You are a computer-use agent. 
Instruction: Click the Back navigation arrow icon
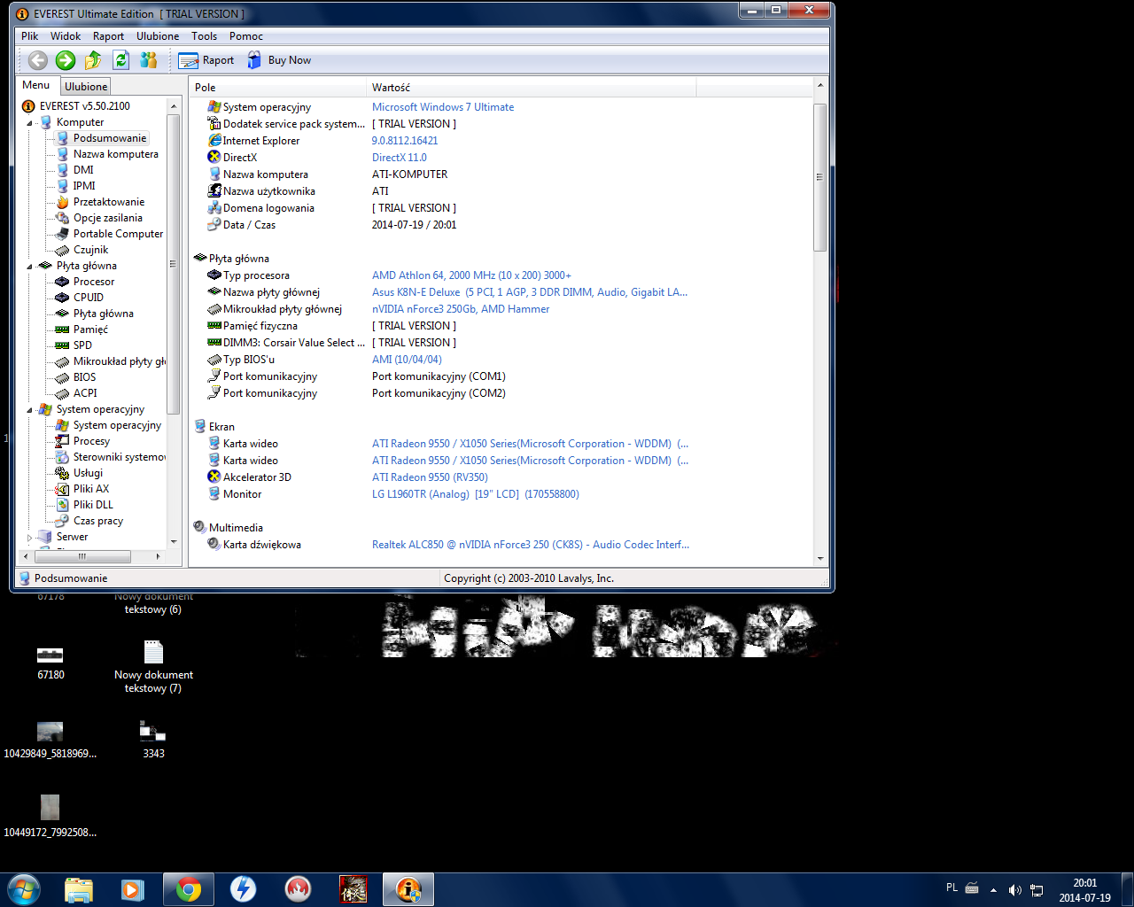click(x=37, y=60)
